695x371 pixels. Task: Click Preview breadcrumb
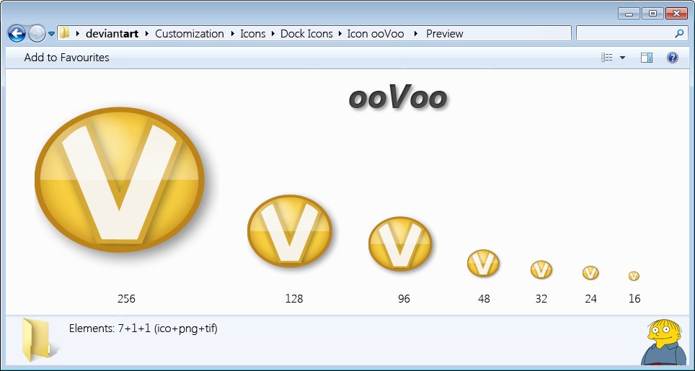pyautogui.click(x=445, y=34)
